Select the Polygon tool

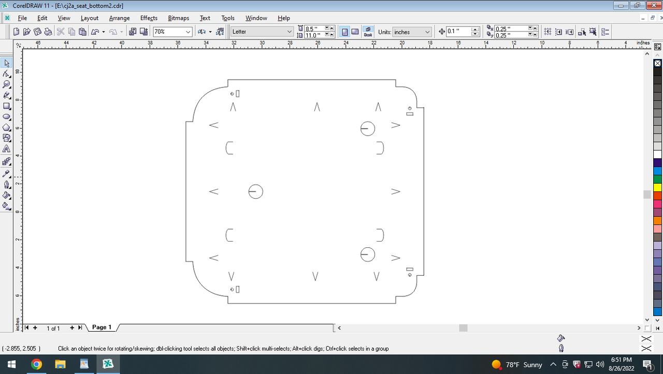[7, 127]
